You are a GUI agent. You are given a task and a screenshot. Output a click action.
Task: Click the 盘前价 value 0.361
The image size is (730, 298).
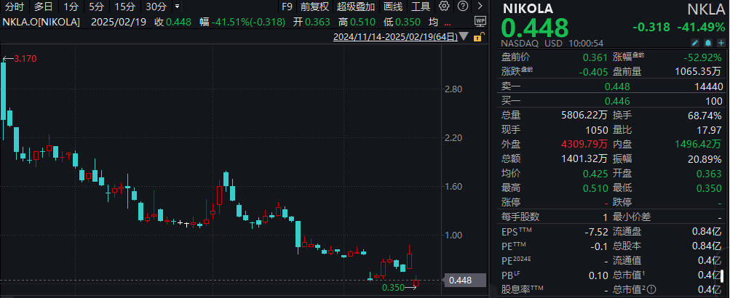[595, 57]
